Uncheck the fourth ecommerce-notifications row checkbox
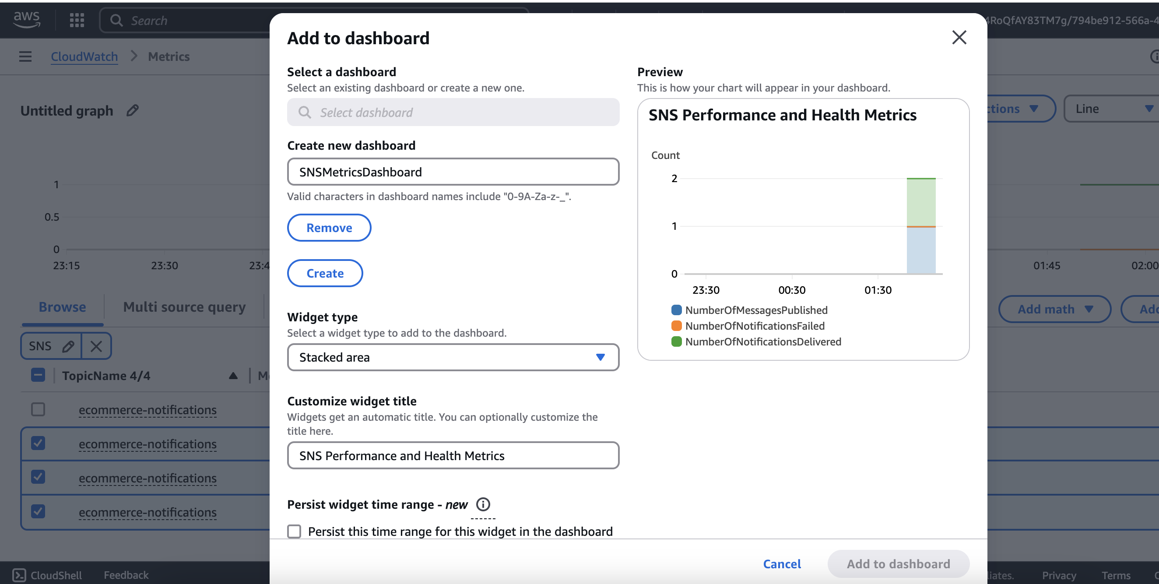This screenshot has width=1159, height=584. [x=38, y=511]
